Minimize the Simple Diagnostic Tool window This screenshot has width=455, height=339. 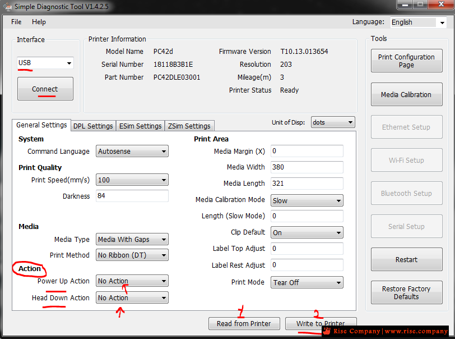405,4
